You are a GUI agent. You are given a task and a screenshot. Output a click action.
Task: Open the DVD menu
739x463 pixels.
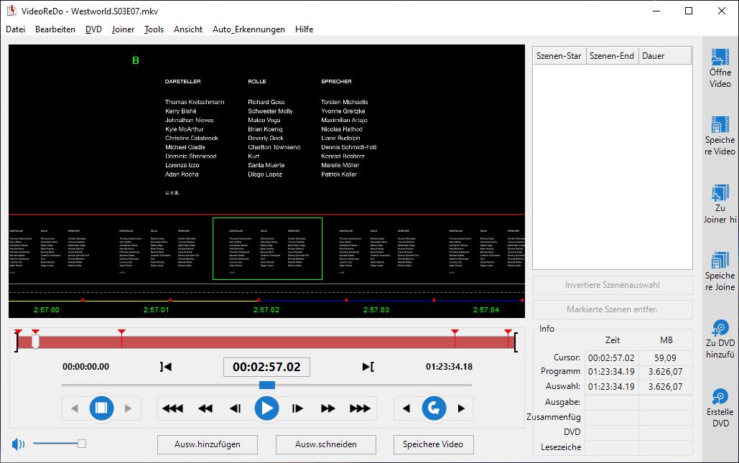point(93,29)
